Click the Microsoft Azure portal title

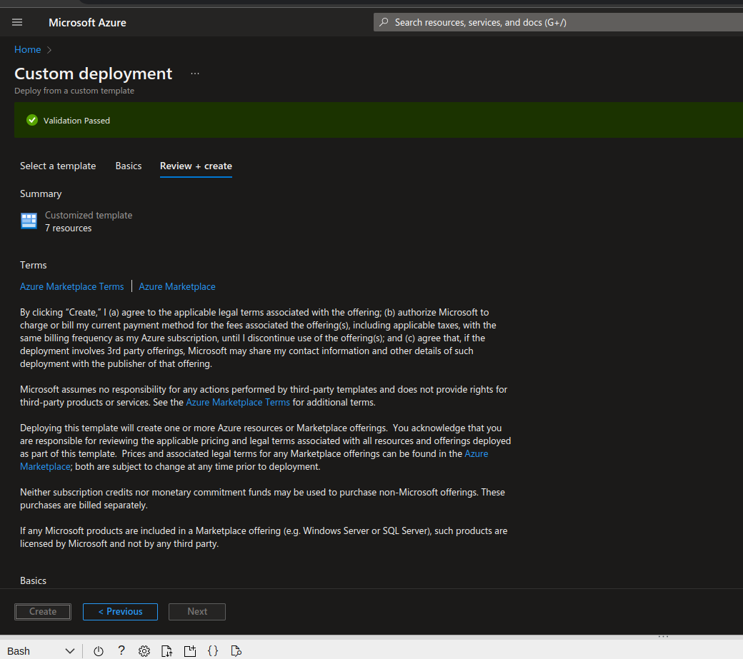[x=87, y=22]
